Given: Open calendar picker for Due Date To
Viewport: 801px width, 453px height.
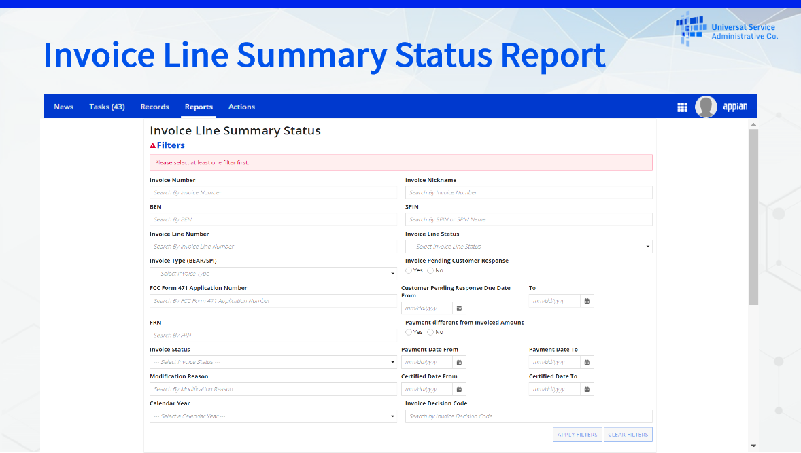Looking at the screenshot, I should [587, 301].
